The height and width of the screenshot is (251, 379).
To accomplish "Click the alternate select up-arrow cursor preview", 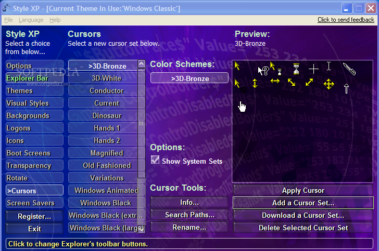I will [x=346, y=88].
